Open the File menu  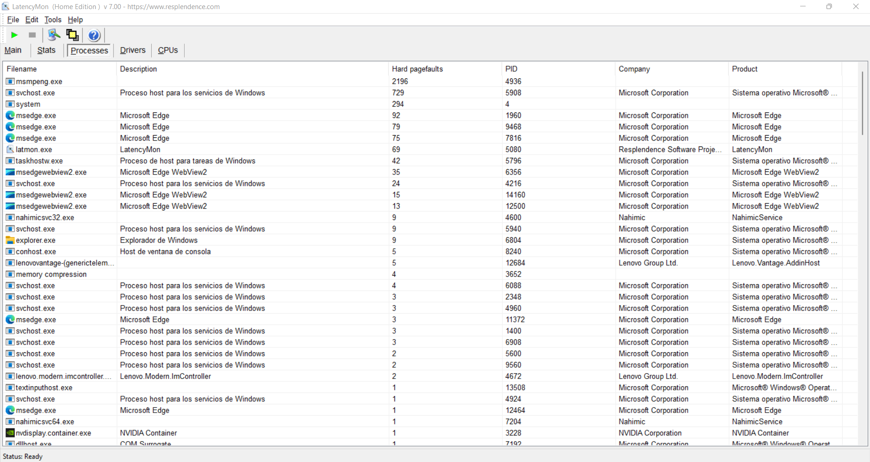tap(13, 19)
